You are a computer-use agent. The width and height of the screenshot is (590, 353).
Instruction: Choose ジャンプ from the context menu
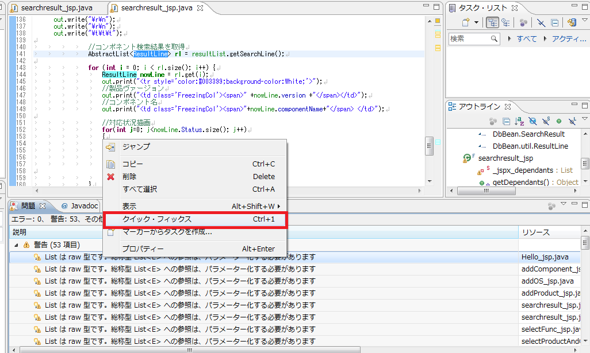[194, 147]
